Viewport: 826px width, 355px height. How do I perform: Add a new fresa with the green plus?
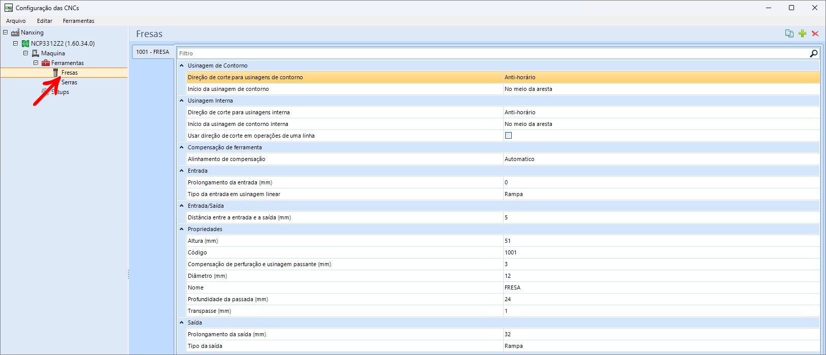(802, 34)
